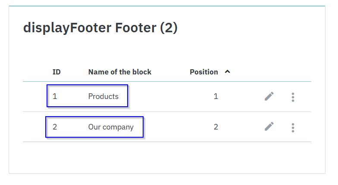Sort by Name of the block header

coord(120,72)
